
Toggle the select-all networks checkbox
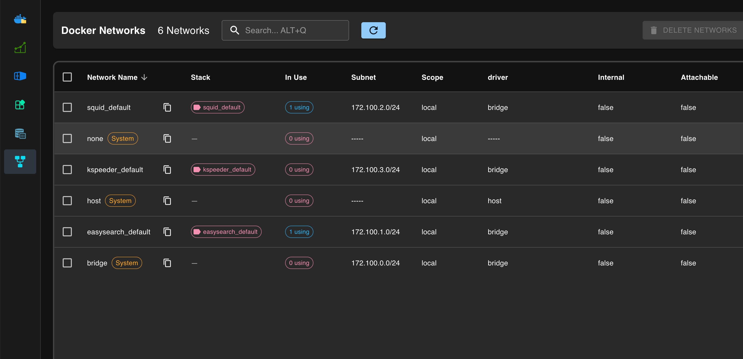(67, 77)
